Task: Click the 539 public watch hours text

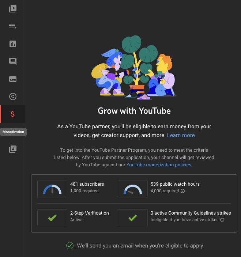Action: tap(175, 184)
